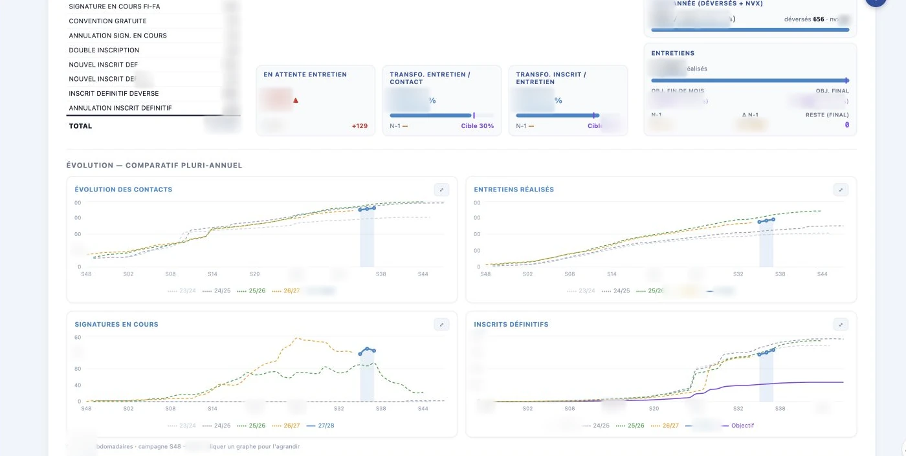Hide the 26/27 series in Signatures en cours
Image resolution: width=906 pixels, height=456 pixels.
pyautogui.click(x=287, y=426)
